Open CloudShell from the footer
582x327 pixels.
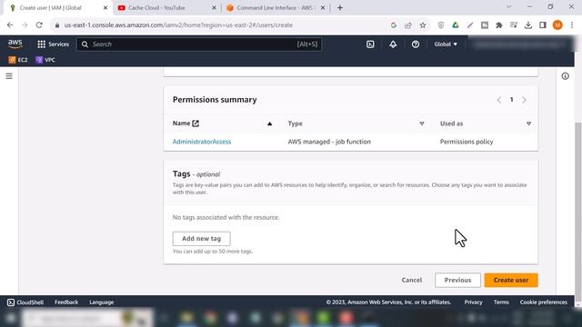[25, 302]
